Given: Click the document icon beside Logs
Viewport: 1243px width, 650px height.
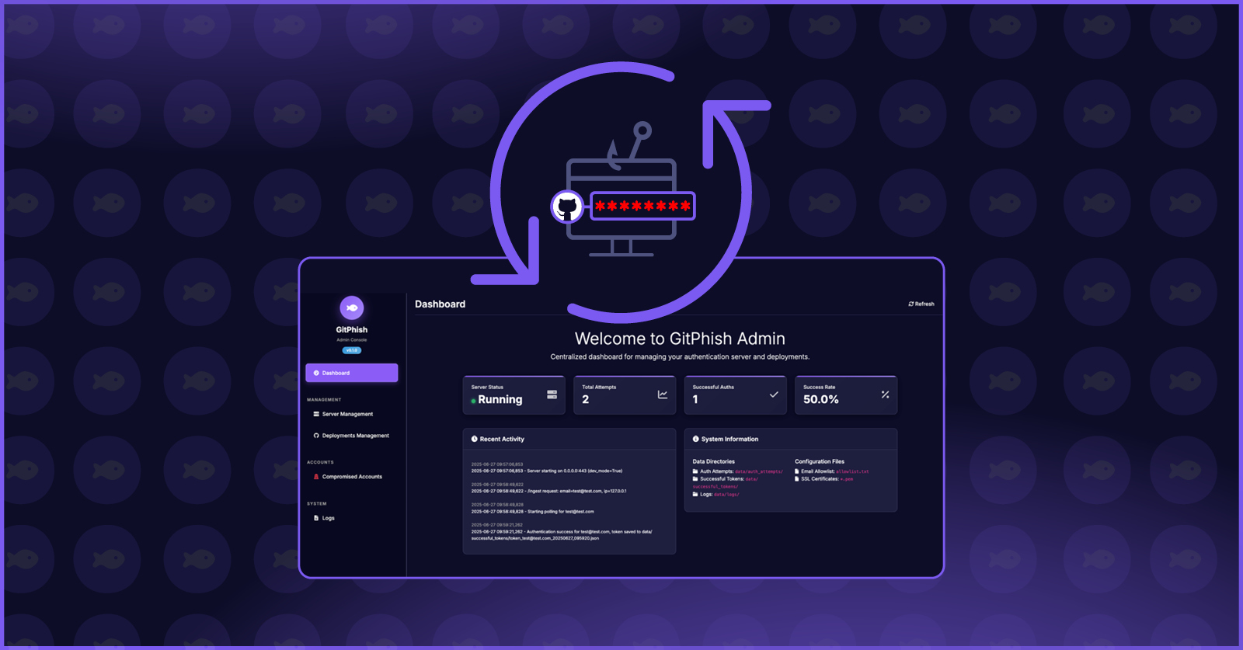Looking at the screenshot, I should 316,518.
